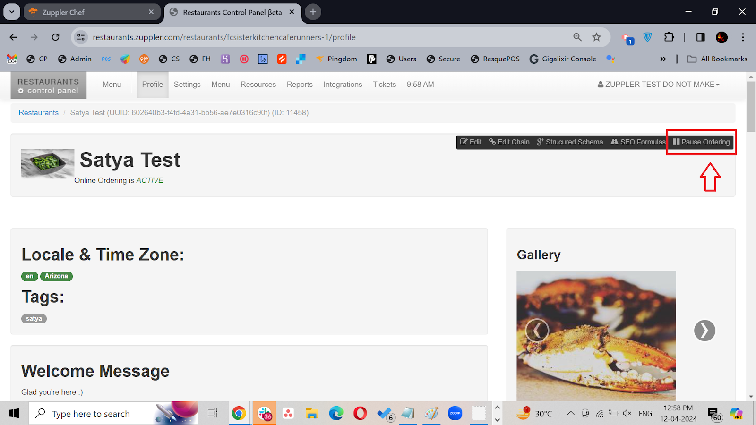Open the browser zoom magnifier icon
Image resolution: width=756 pixels, height=425 pixels.
point(577,37)
